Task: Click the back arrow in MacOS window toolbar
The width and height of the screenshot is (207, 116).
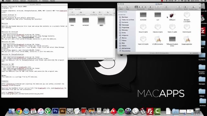Action: (x=120, y=7)
